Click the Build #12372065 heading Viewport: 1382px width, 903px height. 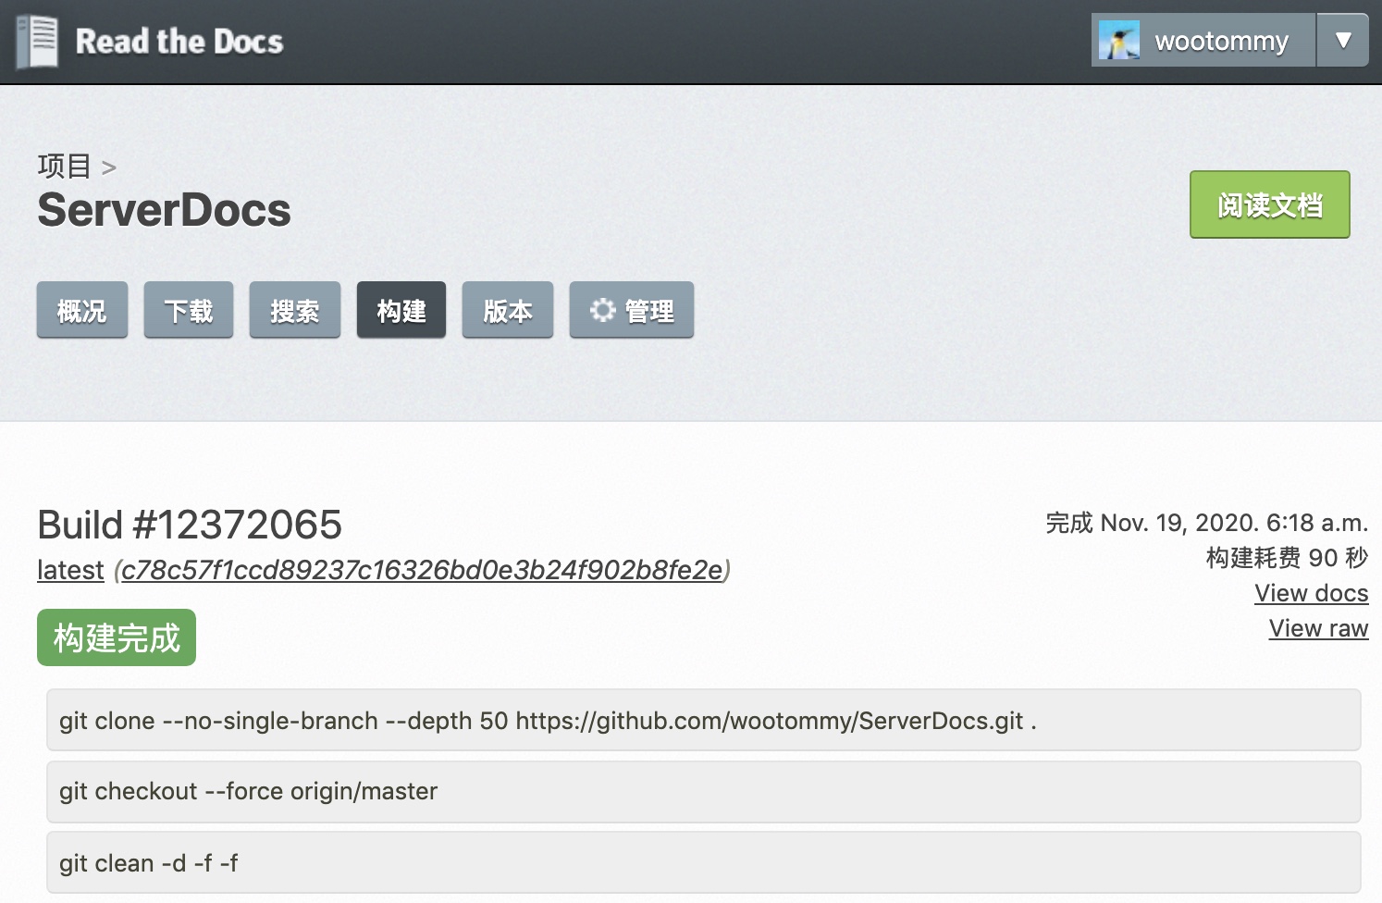(x=190, y=525)
